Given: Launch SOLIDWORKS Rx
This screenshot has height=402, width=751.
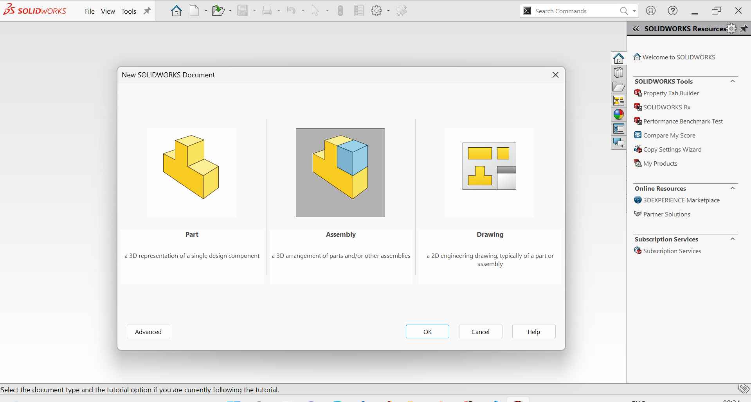Looking at the screenshot, I should 662,107.
